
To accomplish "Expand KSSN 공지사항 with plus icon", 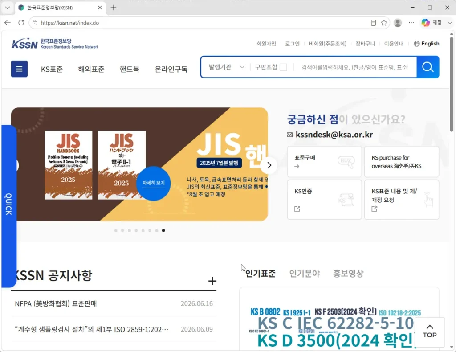I will pos(212,281).
